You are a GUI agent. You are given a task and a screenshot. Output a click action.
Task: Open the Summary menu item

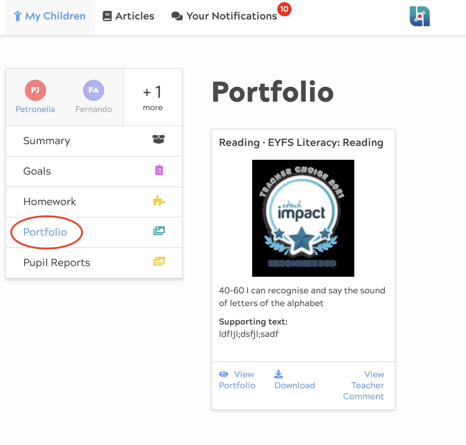47,141
